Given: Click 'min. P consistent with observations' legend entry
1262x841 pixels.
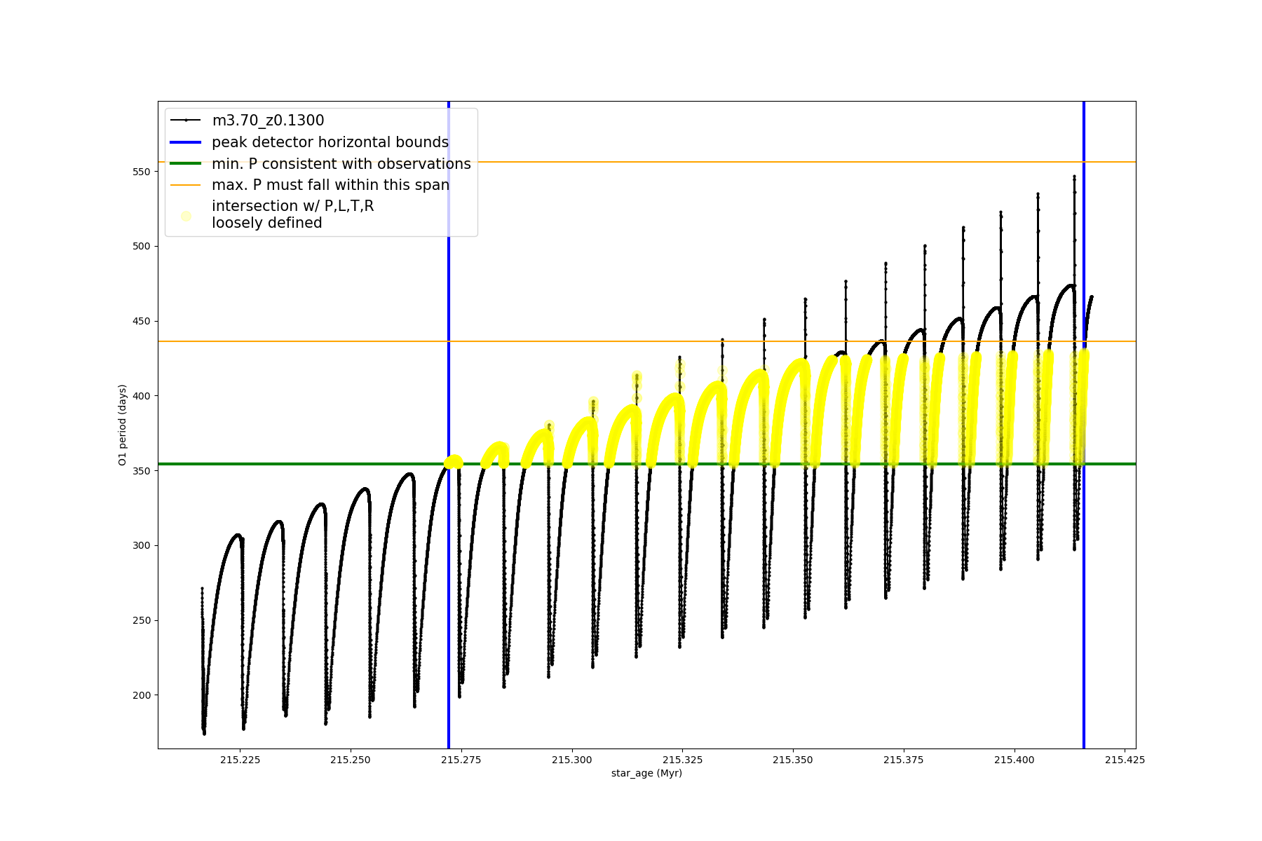Looking at the screenshot, I should tap(341, 164).
